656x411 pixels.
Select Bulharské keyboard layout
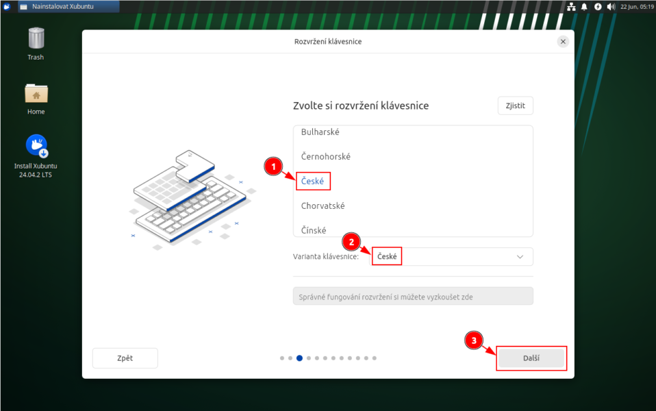320,132
